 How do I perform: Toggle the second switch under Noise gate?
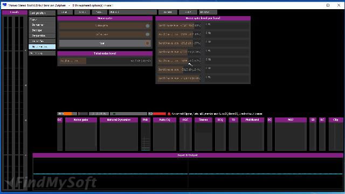105,34
